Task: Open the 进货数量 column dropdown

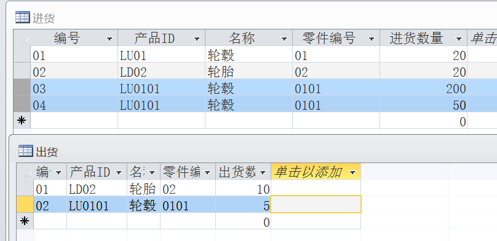Action: click(x=459, y=39)
